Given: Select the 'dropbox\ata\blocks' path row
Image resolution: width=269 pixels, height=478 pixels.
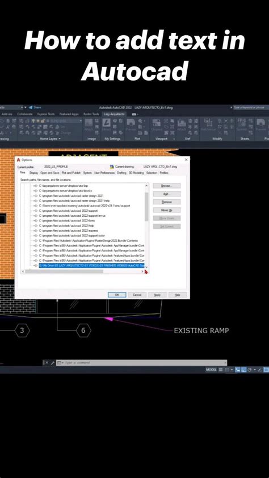Looking at the screenshot, I should [64, 191].
